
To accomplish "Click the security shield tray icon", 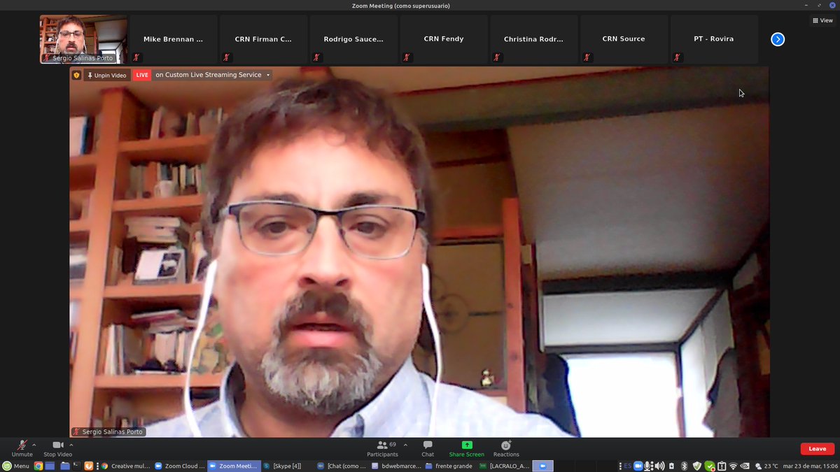I will click(x=696, y=466).
